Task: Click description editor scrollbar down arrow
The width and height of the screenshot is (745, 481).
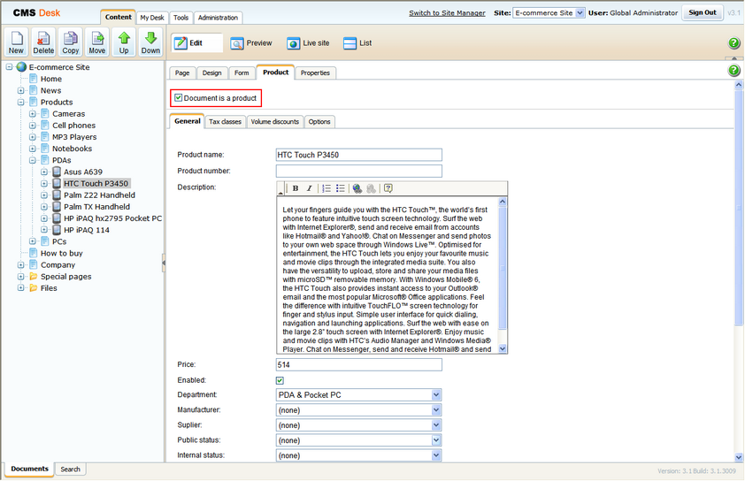Action: point(503,349)
